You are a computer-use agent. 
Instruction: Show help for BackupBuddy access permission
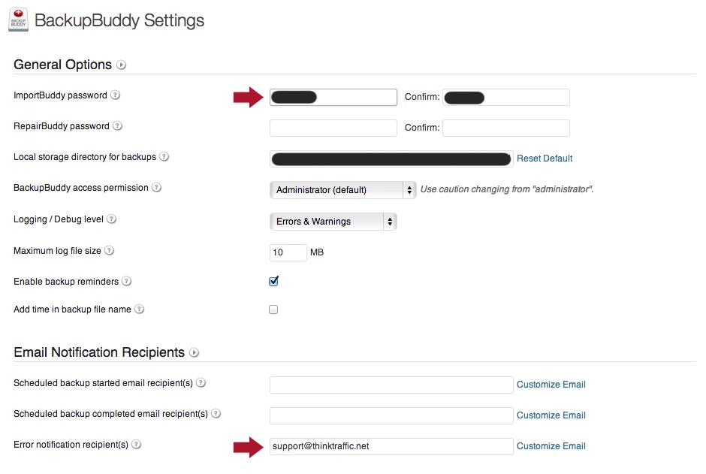[x=156, y=188]
